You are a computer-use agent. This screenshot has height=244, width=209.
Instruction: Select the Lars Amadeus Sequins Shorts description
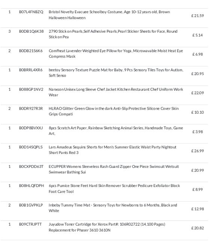pos(113,150)
